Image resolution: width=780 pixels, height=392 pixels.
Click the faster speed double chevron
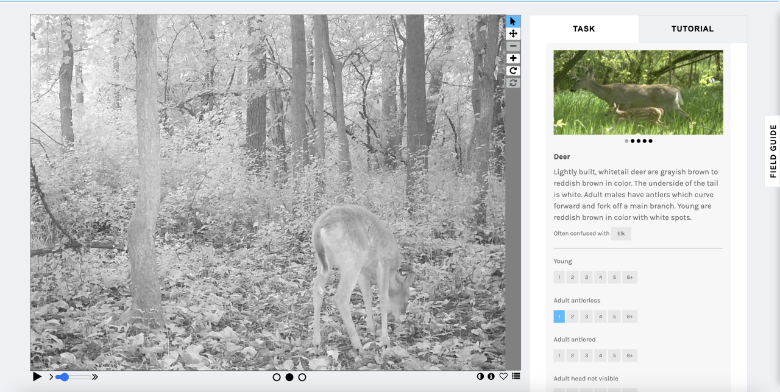95,377
